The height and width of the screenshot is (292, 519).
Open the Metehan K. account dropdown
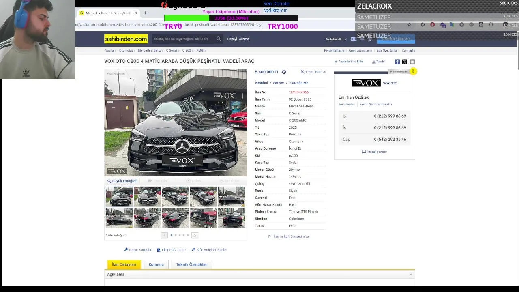(x=337, y=39)
